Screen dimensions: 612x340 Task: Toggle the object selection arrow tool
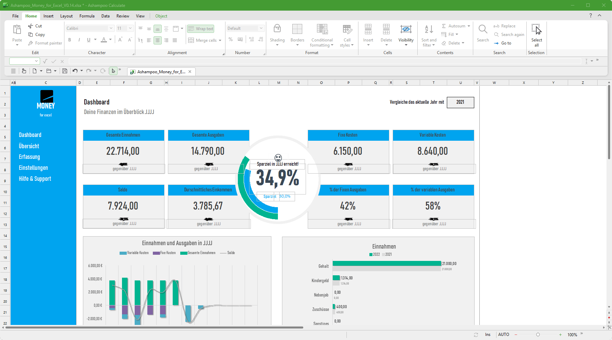click(113, 71)
